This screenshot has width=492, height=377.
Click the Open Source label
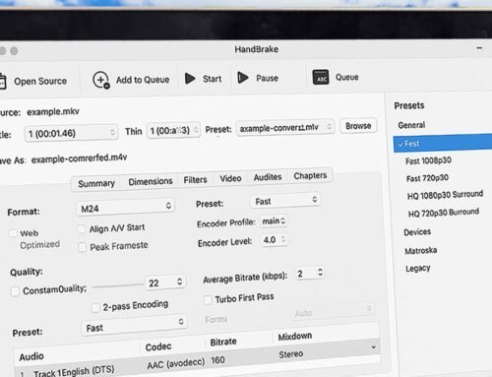(40, 81)
